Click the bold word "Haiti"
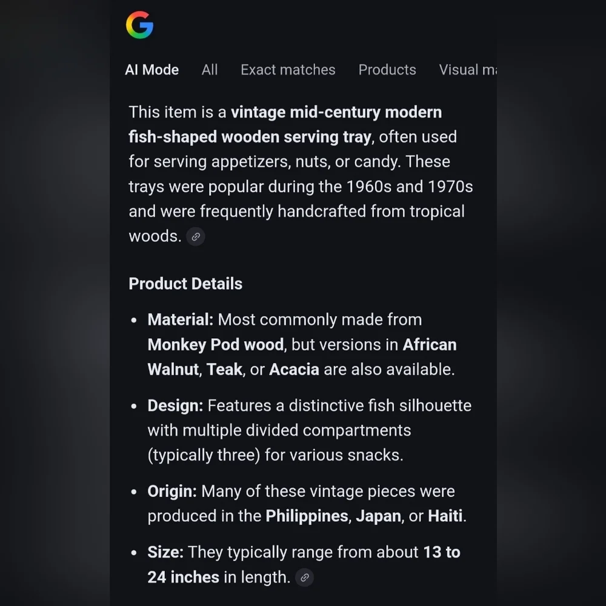 pyautogui.click(x=445, y=516)
